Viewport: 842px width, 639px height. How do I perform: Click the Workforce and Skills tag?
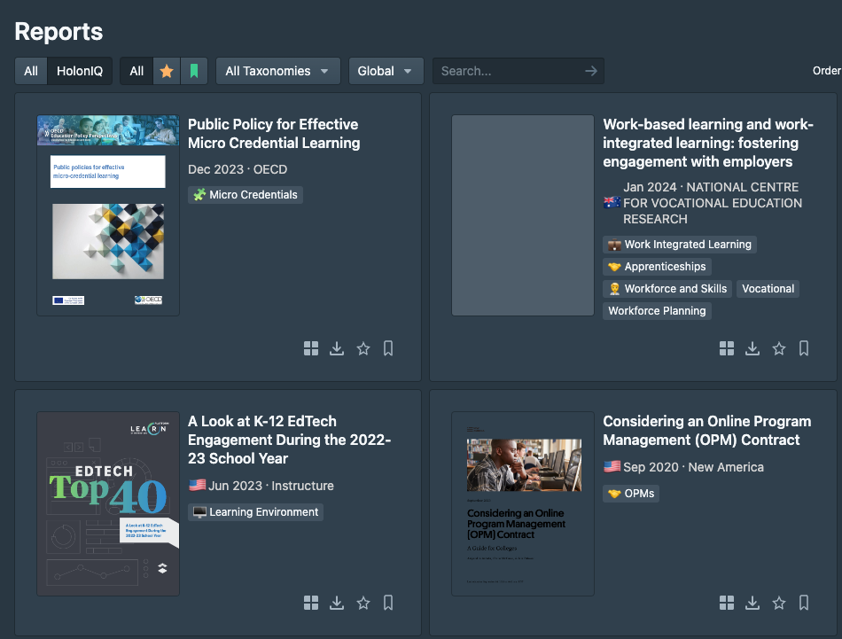(x=667, y=289)
